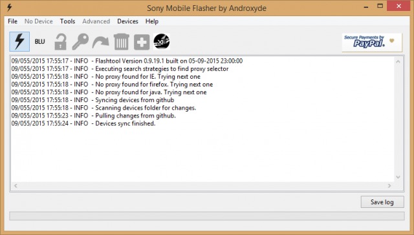Click the horizontal scroll left arrow

tap(16, 186)
